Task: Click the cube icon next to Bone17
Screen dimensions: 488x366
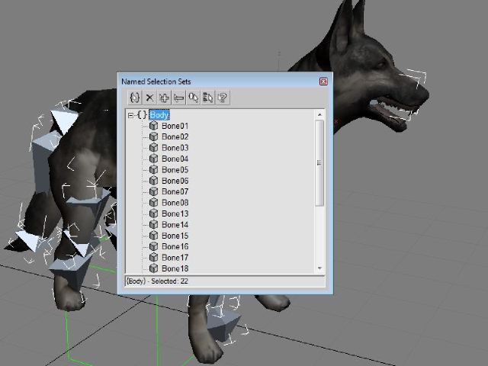Action: click(x=153, y=258)
